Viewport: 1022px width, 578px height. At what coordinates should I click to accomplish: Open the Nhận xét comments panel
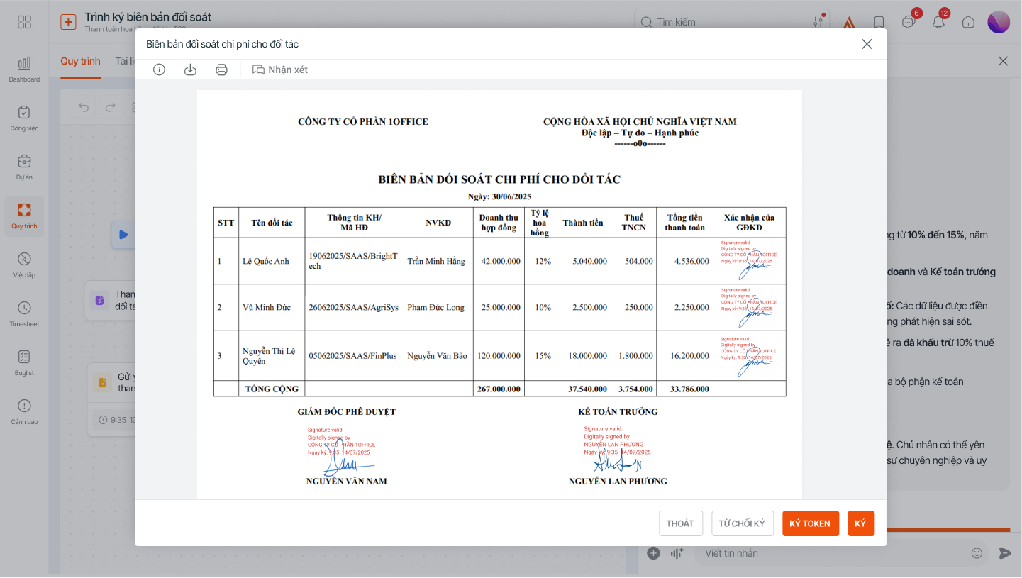point(280,70)
